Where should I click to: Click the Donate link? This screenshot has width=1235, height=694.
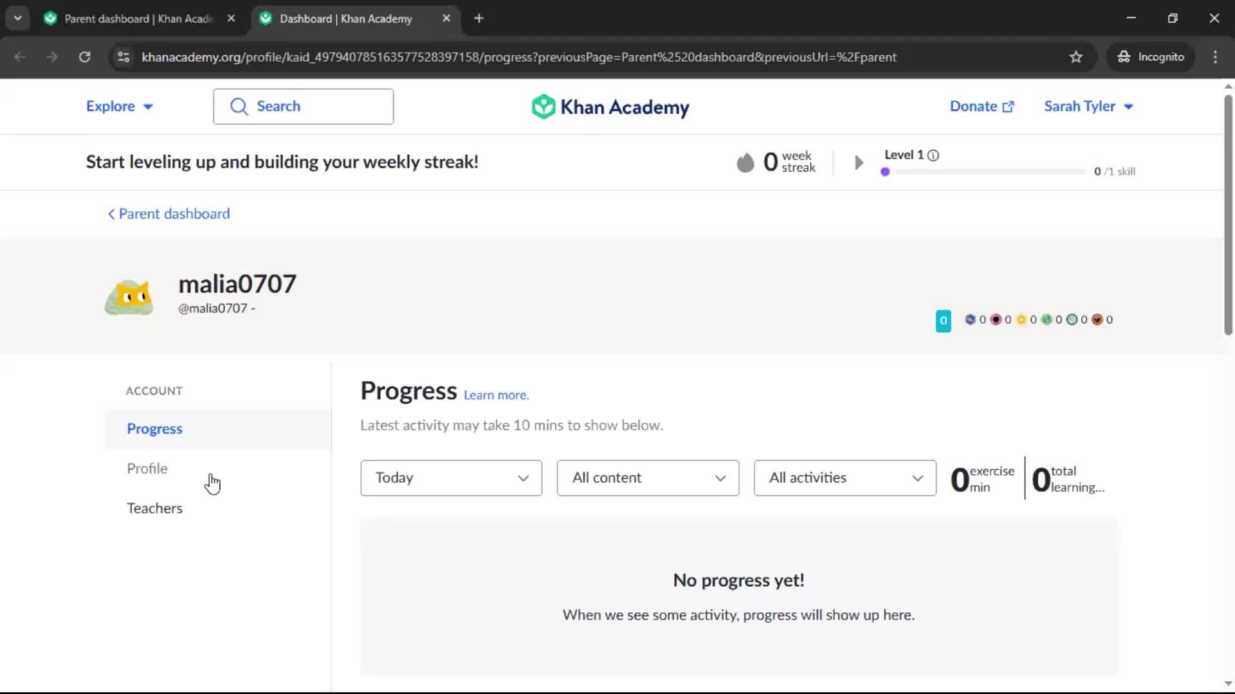982,107
